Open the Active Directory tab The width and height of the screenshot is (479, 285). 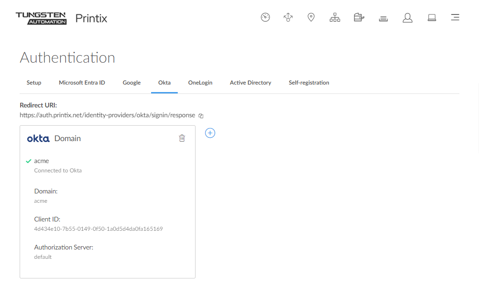pyautogui.click(x=250, y=83)
